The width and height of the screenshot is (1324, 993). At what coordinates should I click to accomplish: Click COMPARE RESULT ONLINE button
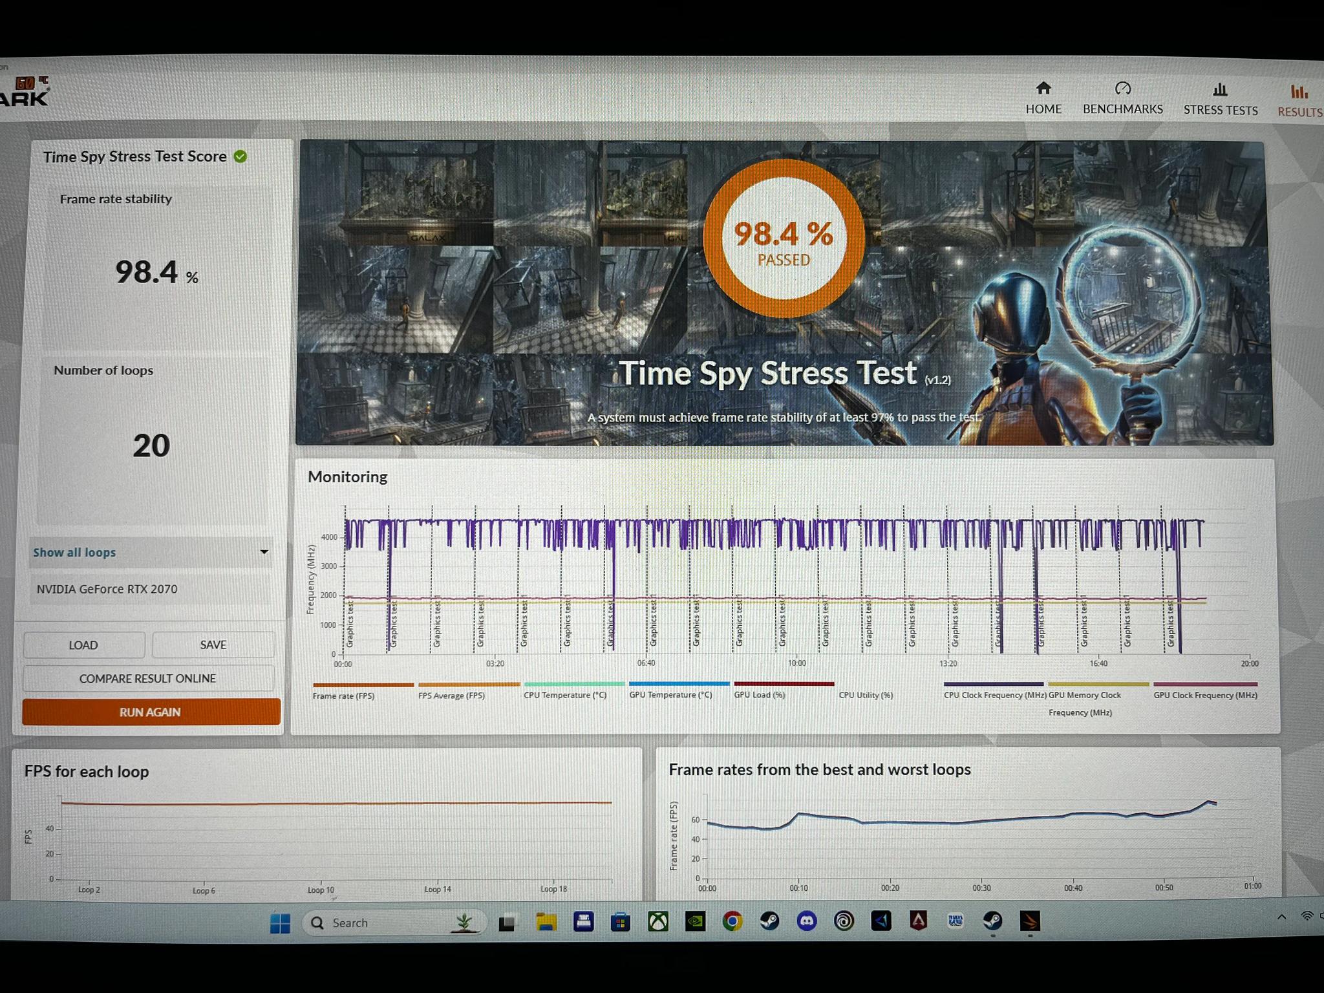tap(148, 678)
